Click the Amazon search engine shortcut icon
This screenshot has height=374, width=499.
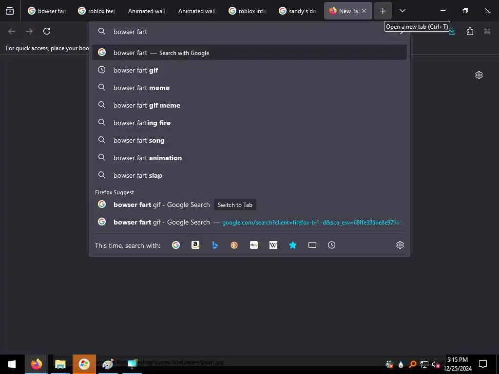pos(195,245)
